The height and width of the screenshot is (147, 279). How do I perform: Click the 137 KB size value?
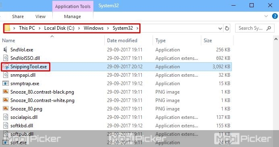223,117
